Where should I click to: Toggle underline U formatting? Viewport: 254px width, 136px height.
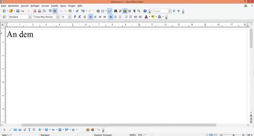click(84, 17)
